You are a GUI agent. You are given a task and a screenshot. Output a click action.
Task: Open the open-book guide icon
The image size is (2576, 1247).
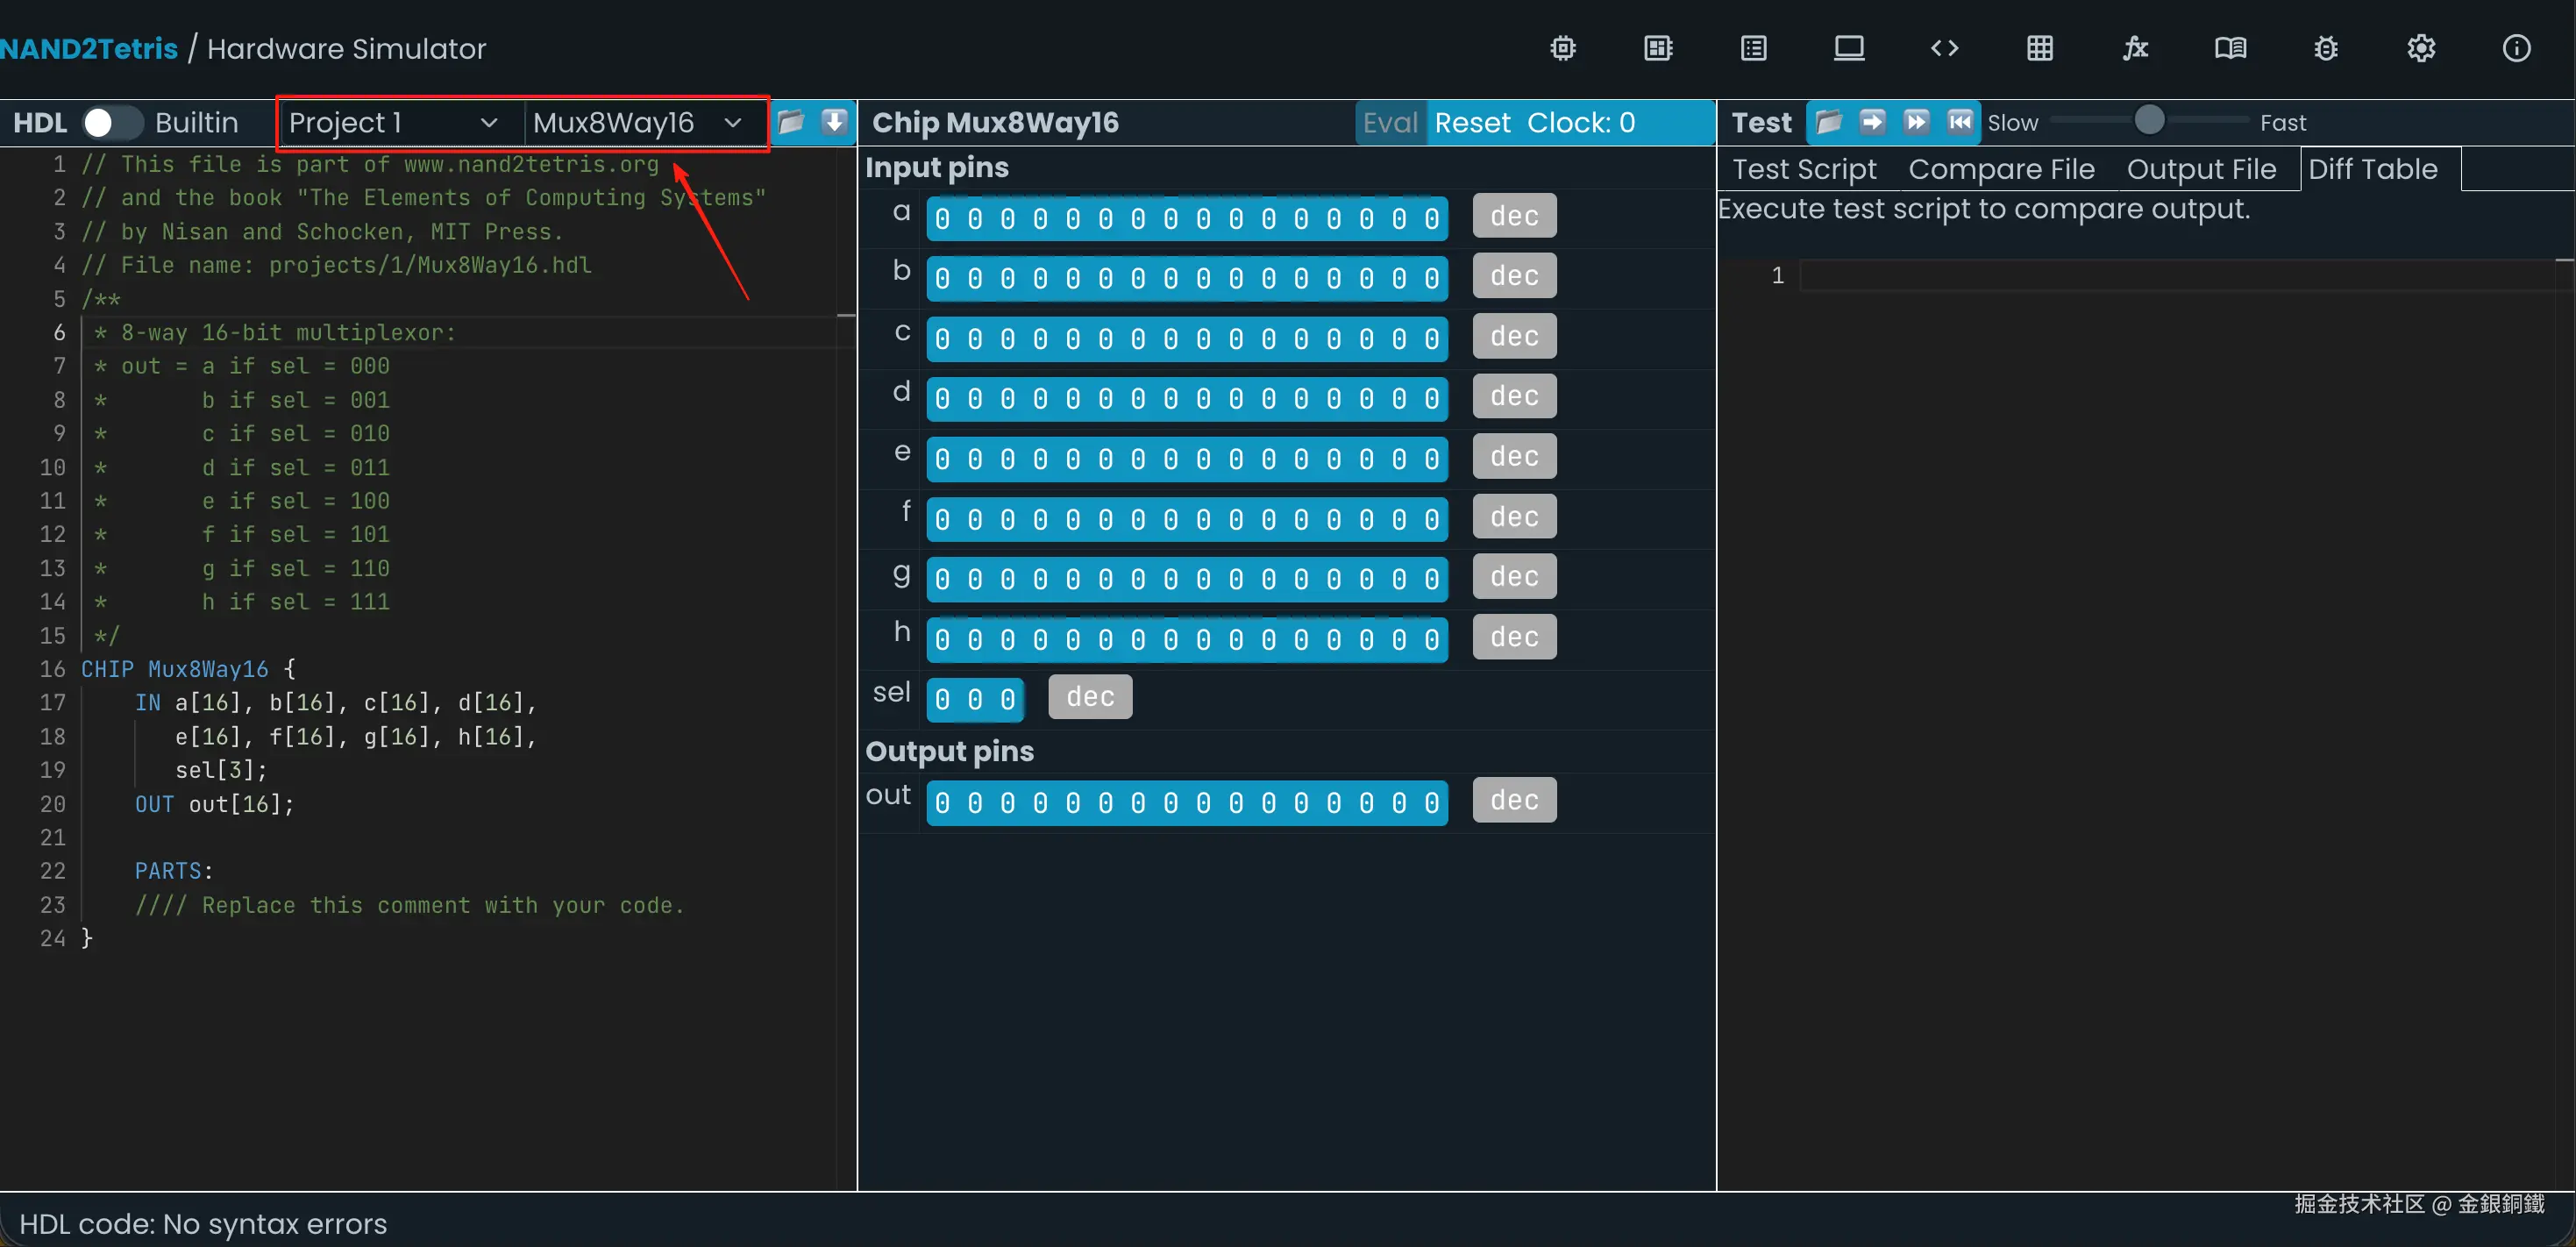point(2230,48)
